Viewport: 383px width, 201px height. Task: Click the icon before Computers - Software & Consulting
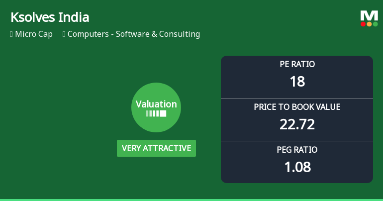(64, 34)
